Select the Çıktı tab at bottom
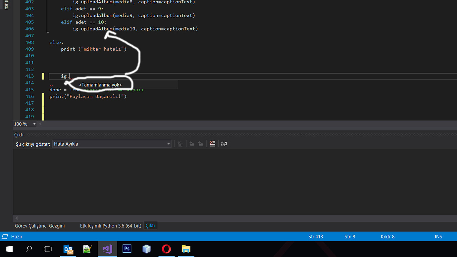 (150, 226)
